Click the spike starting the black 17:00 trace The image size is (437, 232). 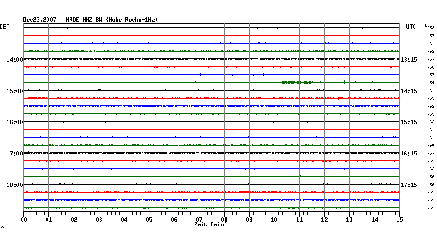[x=28, y=153]
